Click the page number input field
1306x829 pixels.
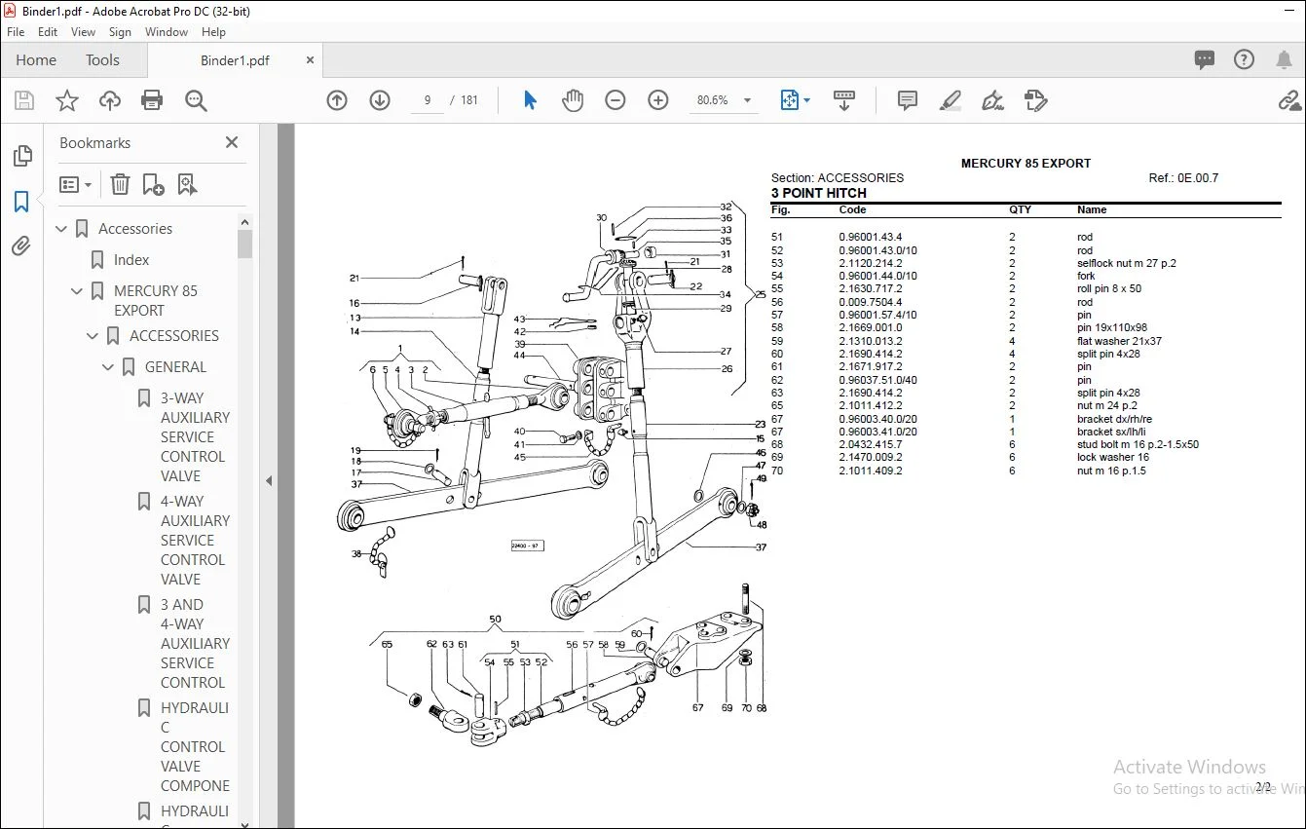(428, 100)
